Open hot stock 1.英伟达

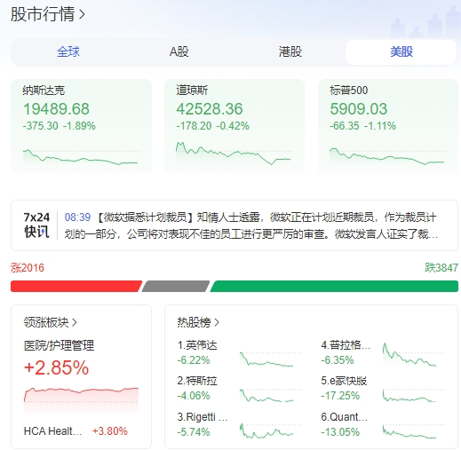click(x=197, y=345)
